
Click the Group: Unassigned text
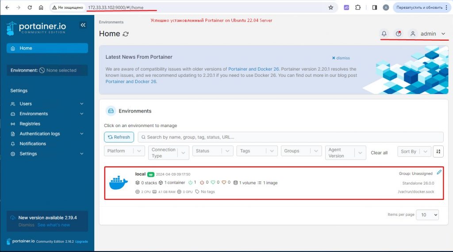[x=416, y=173]
